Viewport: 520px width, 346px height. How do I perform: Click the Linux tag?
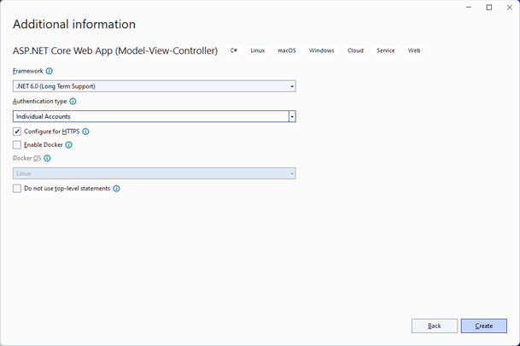pos(258,50)
